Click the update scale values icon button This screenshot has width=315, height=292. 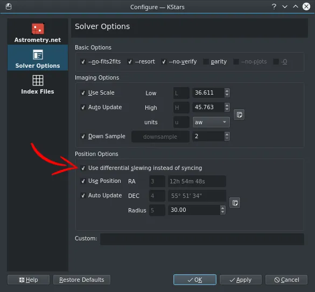pos(239,115)
